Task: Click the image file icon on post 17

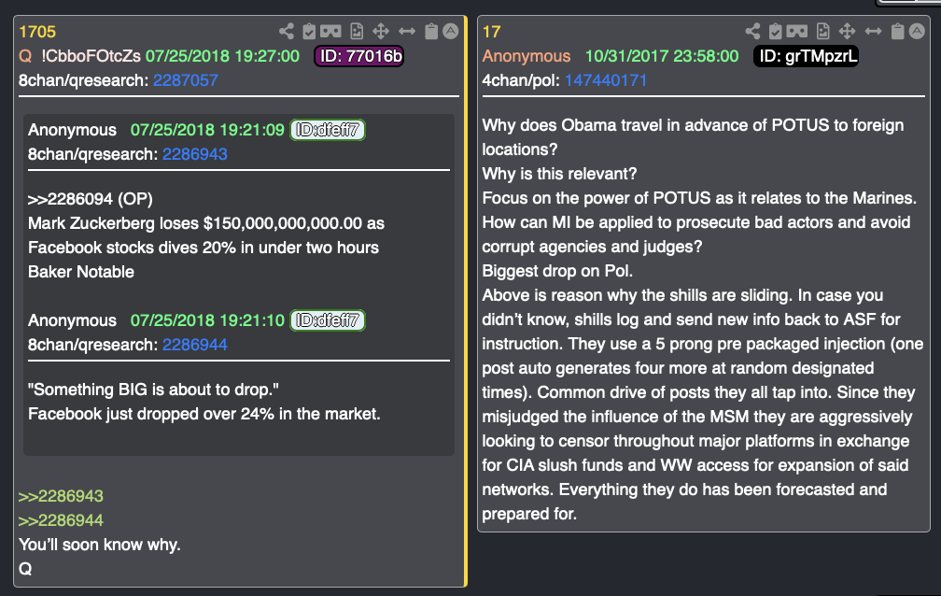Action: click(x=822, y=32)
